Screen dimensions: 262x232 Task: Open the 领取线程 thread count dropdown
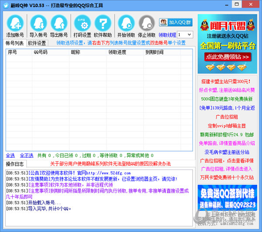coord(185,35)
